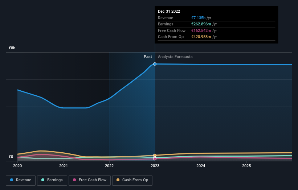
Task: Click the €7.135b revenue value
Action: [x=198, y=18]
